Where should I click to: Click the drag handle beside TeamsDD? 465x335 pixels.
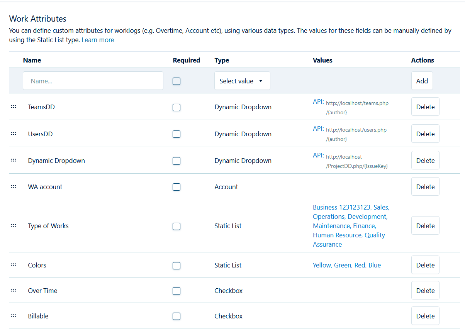point(14,107)
